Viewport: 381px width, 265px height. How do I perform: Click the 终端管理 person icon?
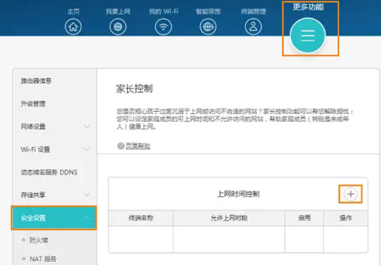pyautogui.click(x=253, y=26)
